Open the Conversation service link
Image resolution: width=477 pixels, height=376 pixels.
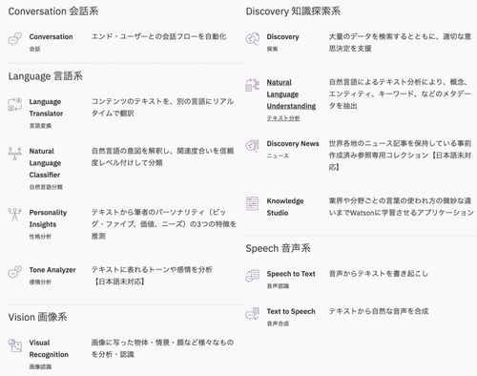(51, 36)
